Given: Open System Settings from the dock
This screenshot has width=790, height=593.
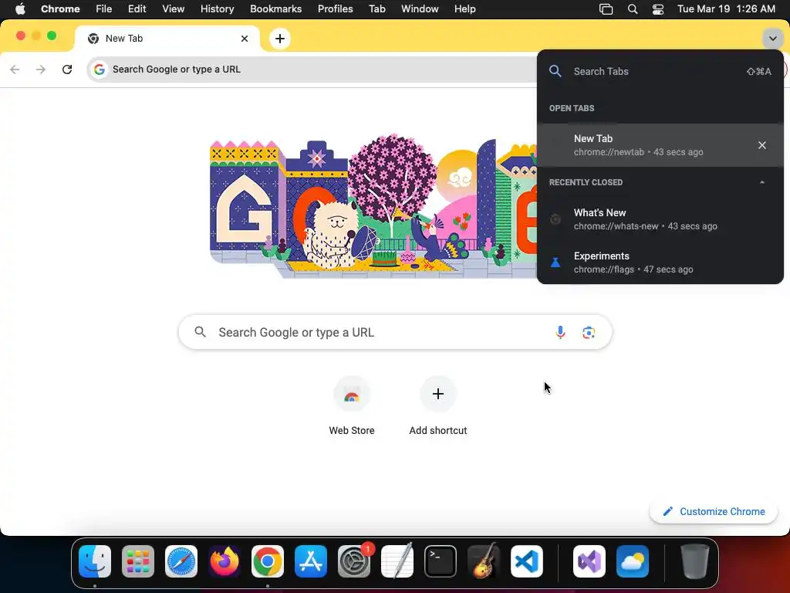Looking at the screenshot, I should click(x=353, y=561).
